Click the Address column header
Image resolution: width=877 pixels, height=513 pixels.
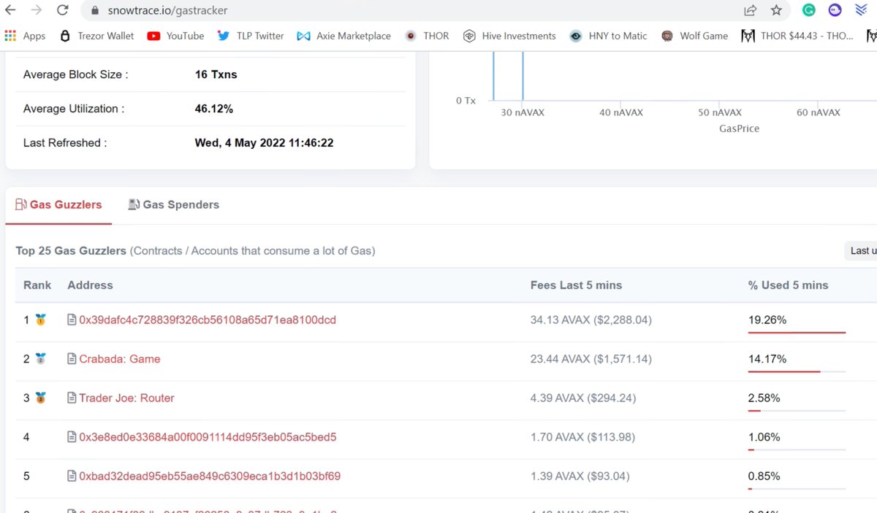[x=90, y=285]
